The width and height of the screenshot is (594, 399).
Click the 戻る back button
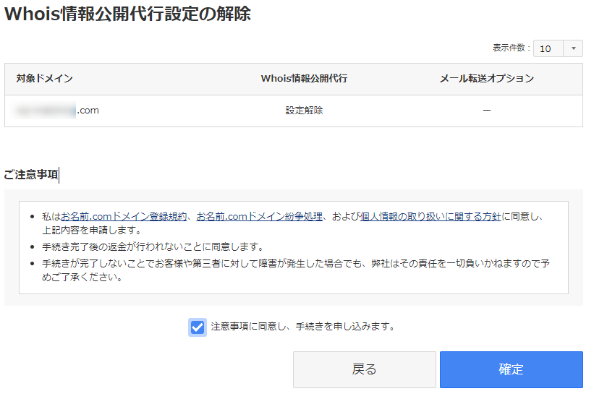365,369
